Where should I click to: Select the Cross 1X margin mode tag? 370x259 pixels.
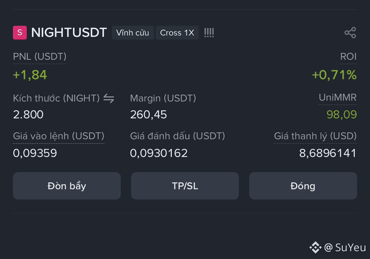tap(177, 32)
